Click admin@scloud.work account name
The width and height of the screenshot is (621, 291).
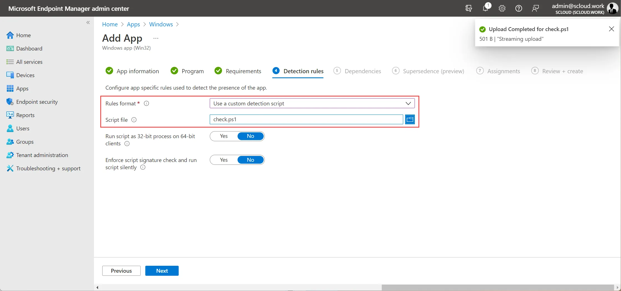pyautogui.click(x=578, y=6)
